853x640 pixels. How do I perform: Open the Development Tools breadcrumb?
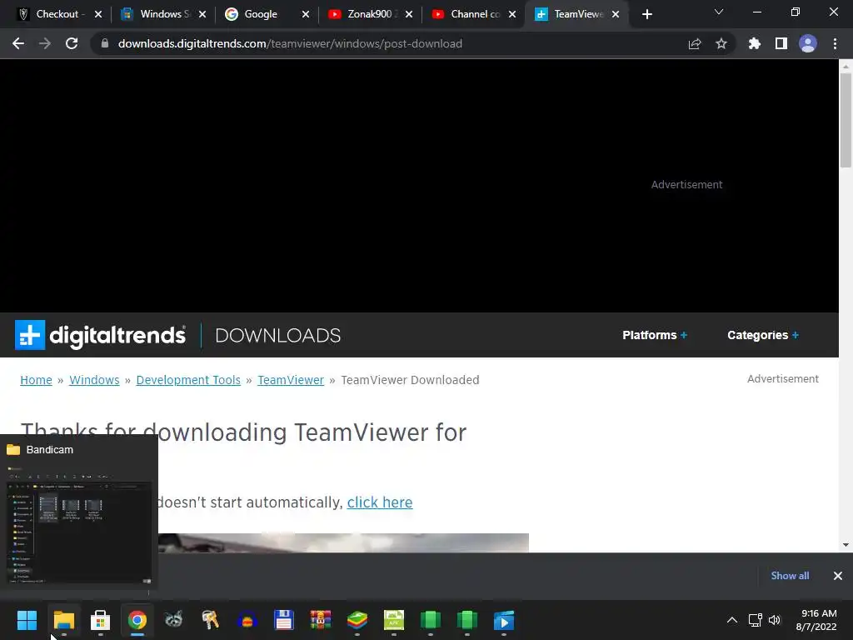(188, 380)
